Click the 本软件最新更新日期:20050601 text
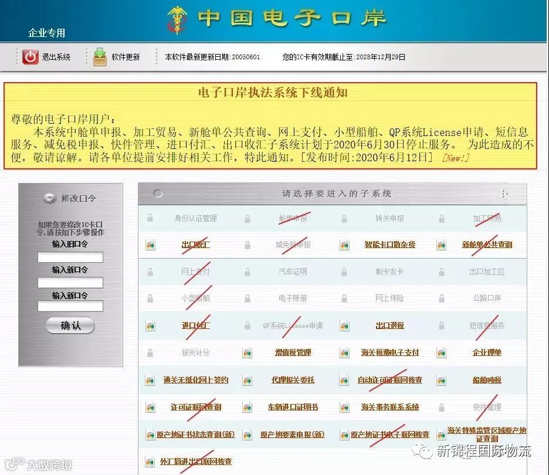The height and width of the screenshot is (475, 549). point(212,57)
